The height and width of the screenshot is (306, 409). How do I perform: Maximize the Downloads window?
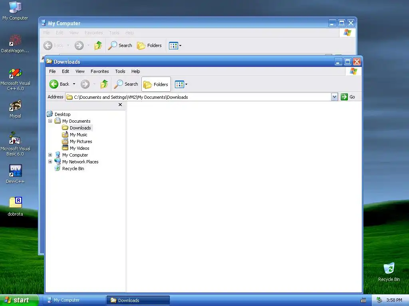347,62
